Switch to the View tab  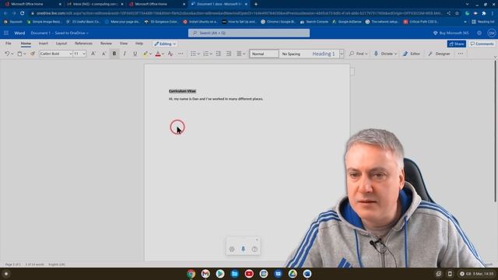(124, 44)
